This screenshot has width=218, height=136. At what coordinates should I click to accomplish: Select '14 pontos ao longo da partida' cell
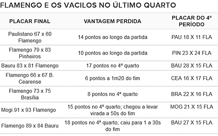(x=112, y=37)
